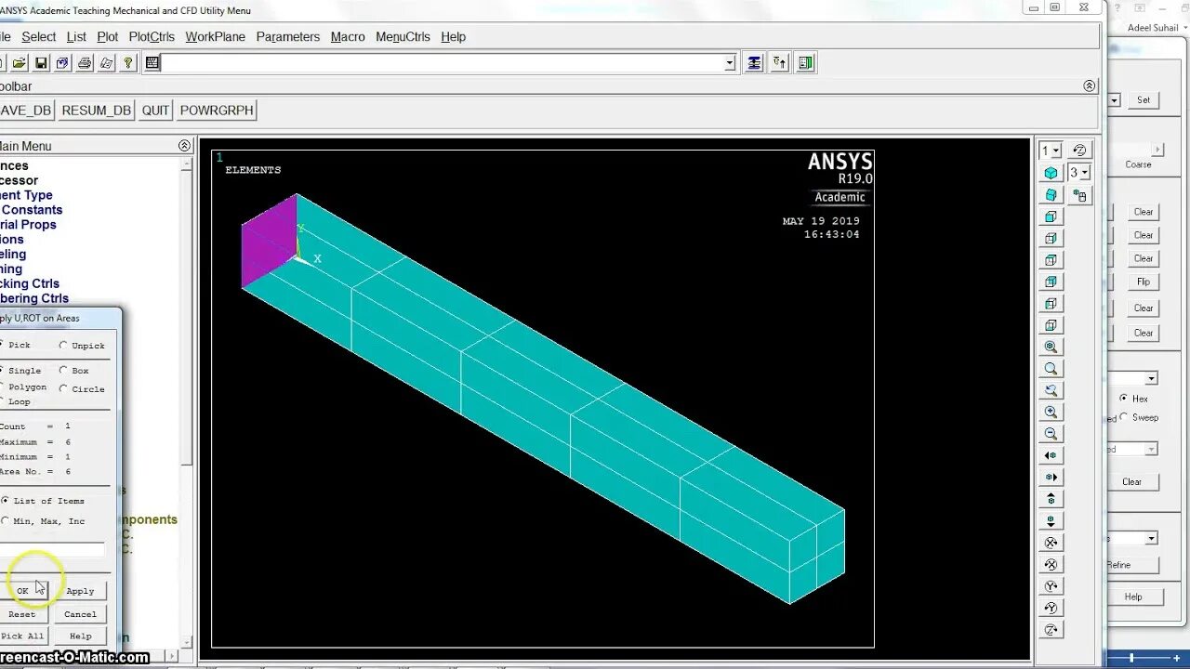The height and width of the screenshot is (669, 1190).
Task: Collapse the Toolbar panel chevron
Action: point(1090,85)
